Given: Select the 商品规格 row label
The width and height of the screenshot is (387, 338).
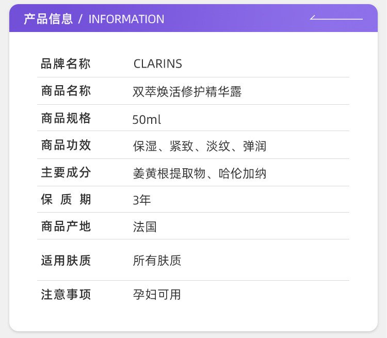Looking at the screenshot, I should click(66, 118).
